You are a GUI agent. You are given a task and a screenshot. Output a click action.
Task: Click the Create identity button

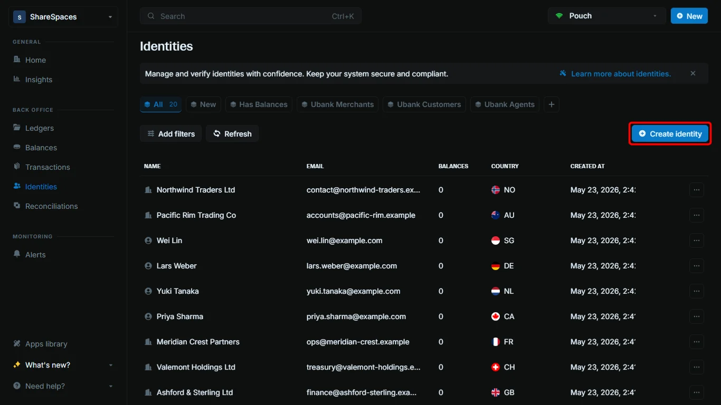point(670,134)
